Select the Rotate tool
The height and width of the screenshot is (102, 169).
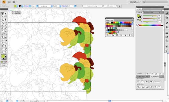pos(2,31)
